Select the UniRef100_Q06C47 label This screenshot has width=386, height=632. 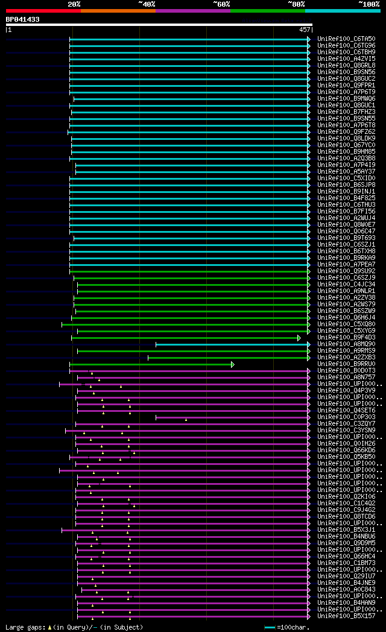346,232
